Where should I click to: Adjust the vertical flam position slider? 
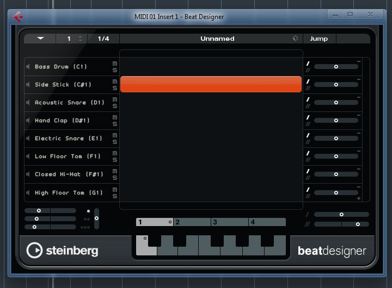point(96,218)
